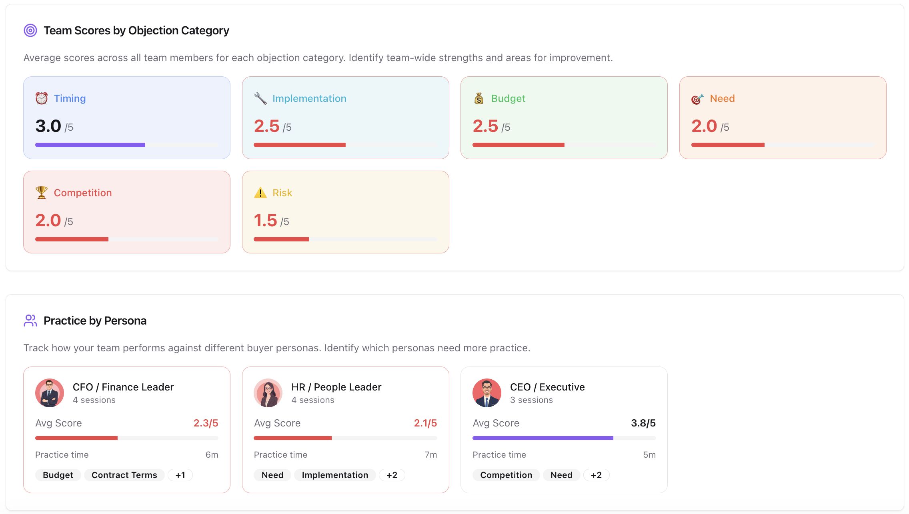Expand the +1 tag on CFO card
Image resolution: width=909 pixels, height=514 pixels.
click(180, 475)
